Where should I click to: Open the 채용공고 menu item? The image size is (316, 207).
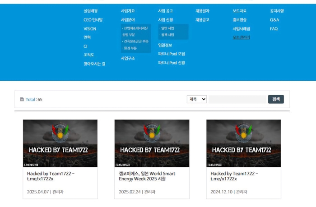202,20
